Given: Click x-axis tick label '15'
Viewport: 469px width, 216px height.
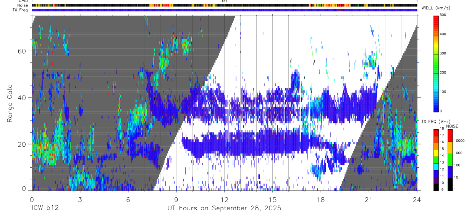Looking at the screenshot, I should (272, 200).
